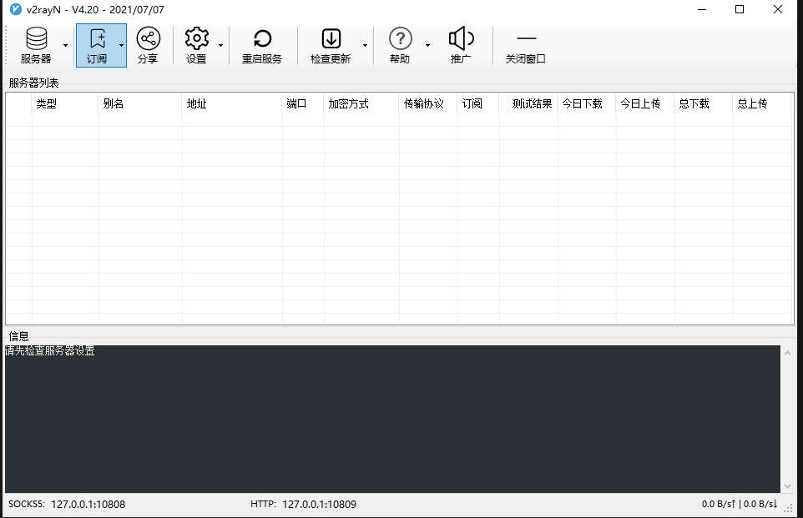Viewport: 803px width, 518px height.
Task: Sort by the 地址 column header
Action: (232, 104)
